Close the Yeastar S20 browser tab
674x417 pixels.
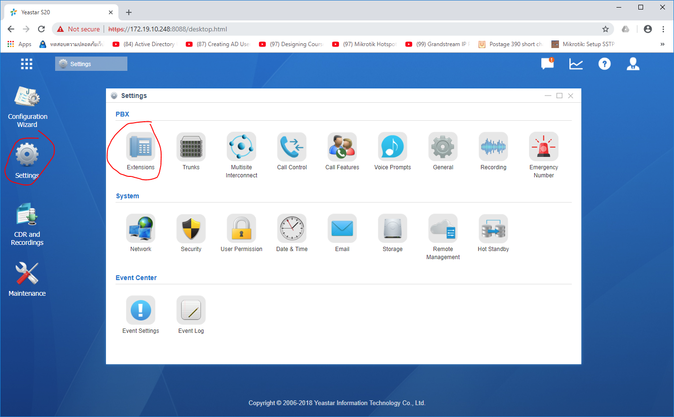point(111,12)
